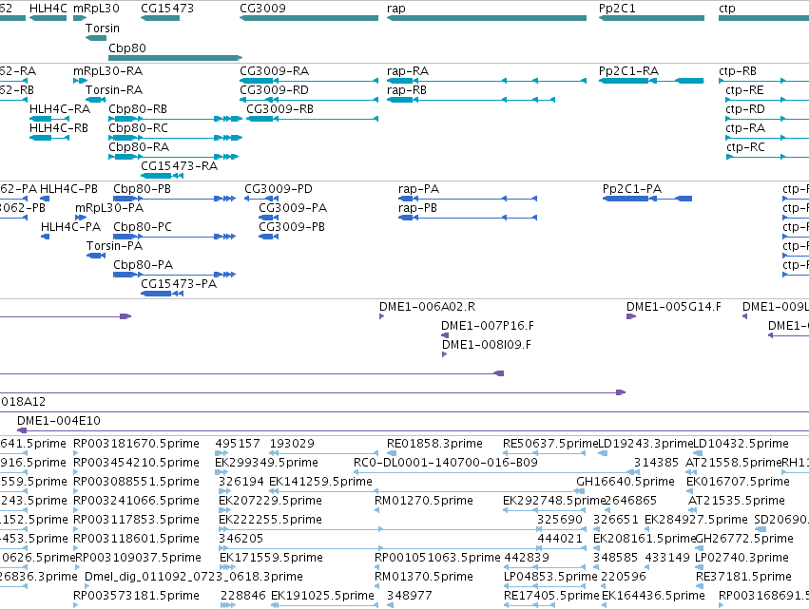Select the mRpL30 gene label
This screenshot has height=610, width=809.
click(96, 9)
